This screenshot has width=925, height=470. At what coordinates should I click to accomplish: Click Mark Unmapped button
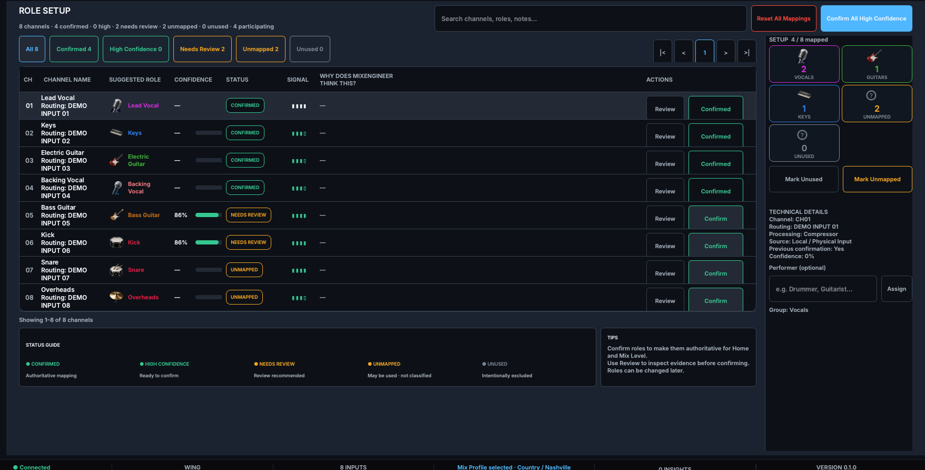878,179
